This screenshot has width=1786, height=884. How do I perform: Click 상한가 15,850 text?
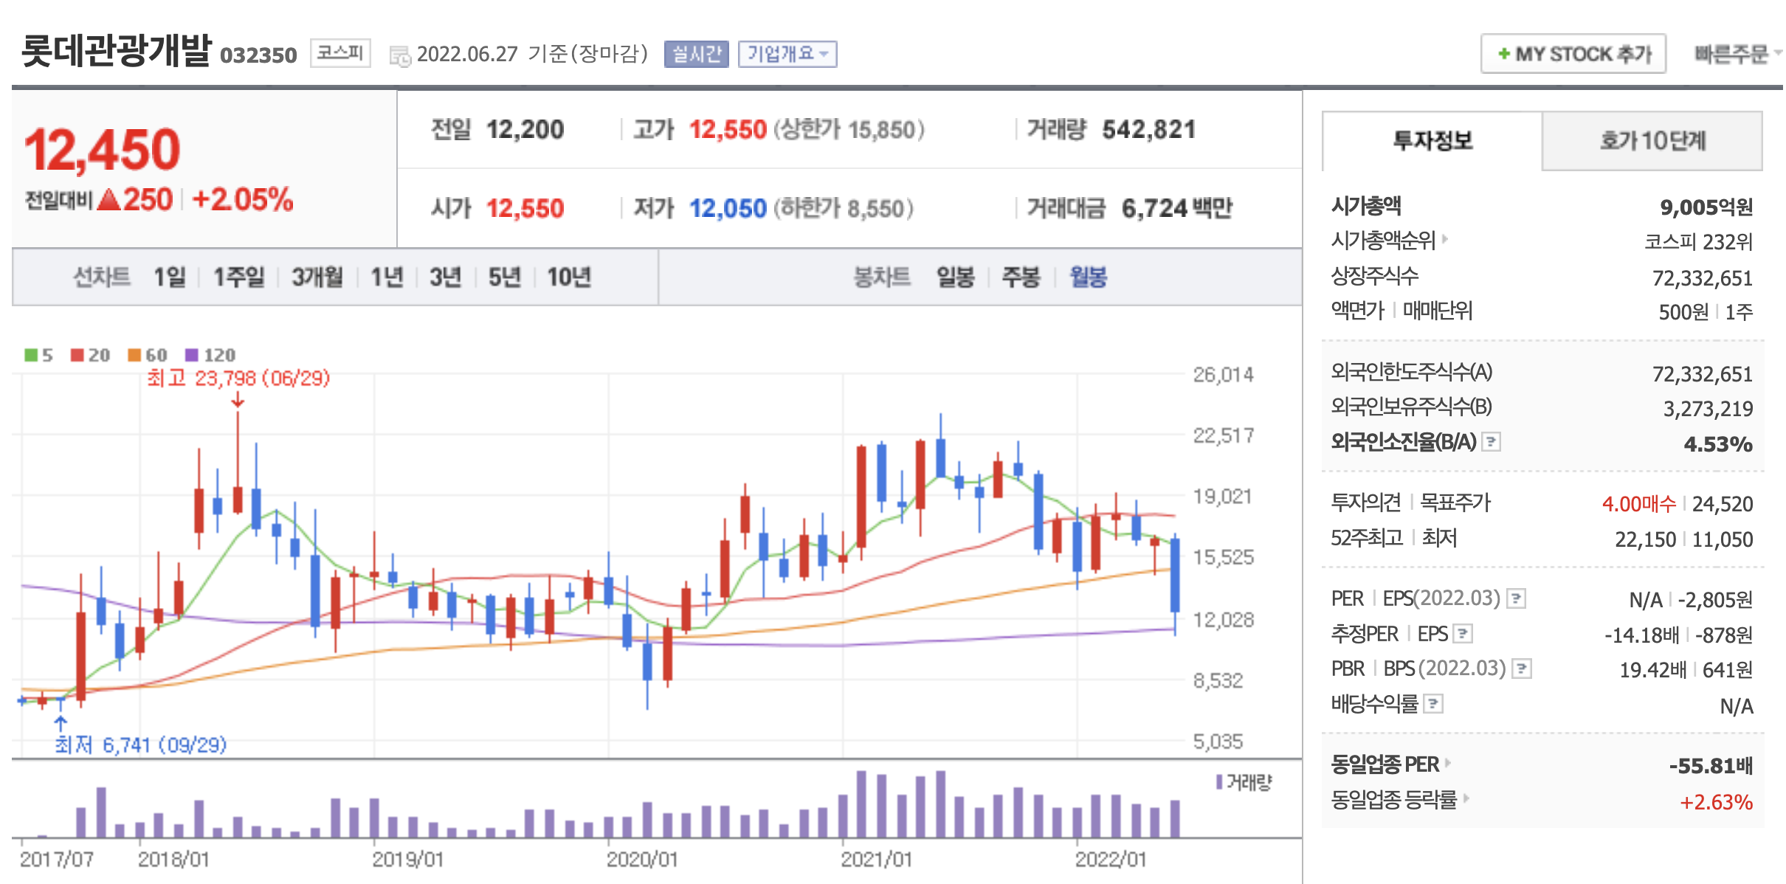(x=849, y=130)
